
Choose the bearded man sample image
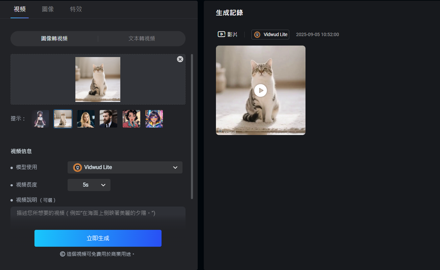tap(108, 119)
